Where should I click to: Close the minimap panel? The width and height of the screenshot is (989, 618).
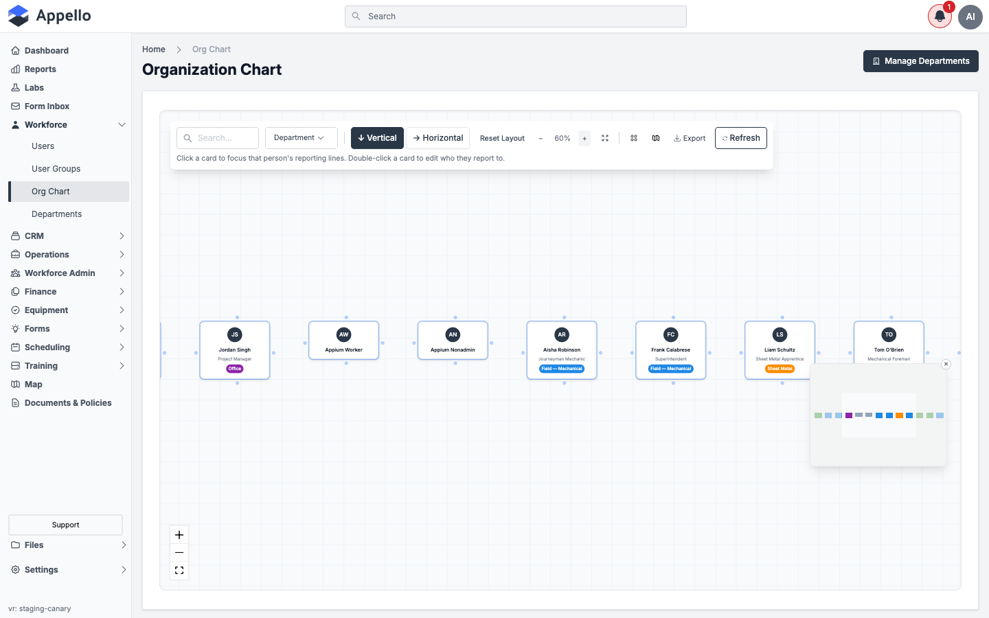point(946,364)
